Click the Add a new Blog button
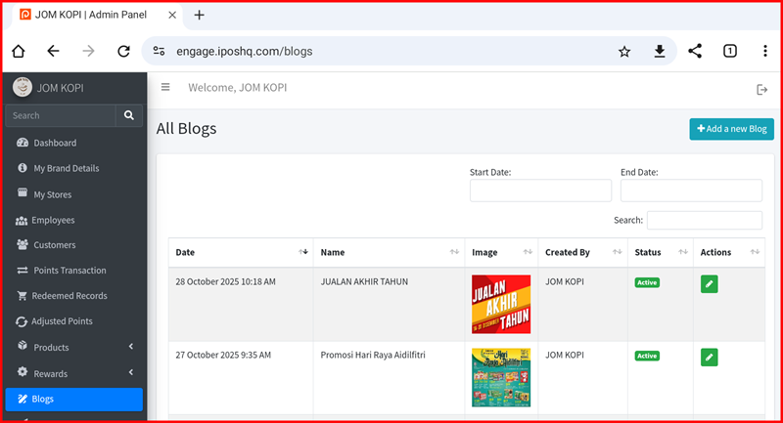783x423 pixels. (731, 129)
